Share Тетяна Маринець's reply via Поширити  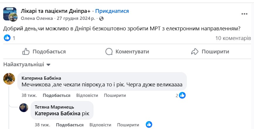[128, 125]
